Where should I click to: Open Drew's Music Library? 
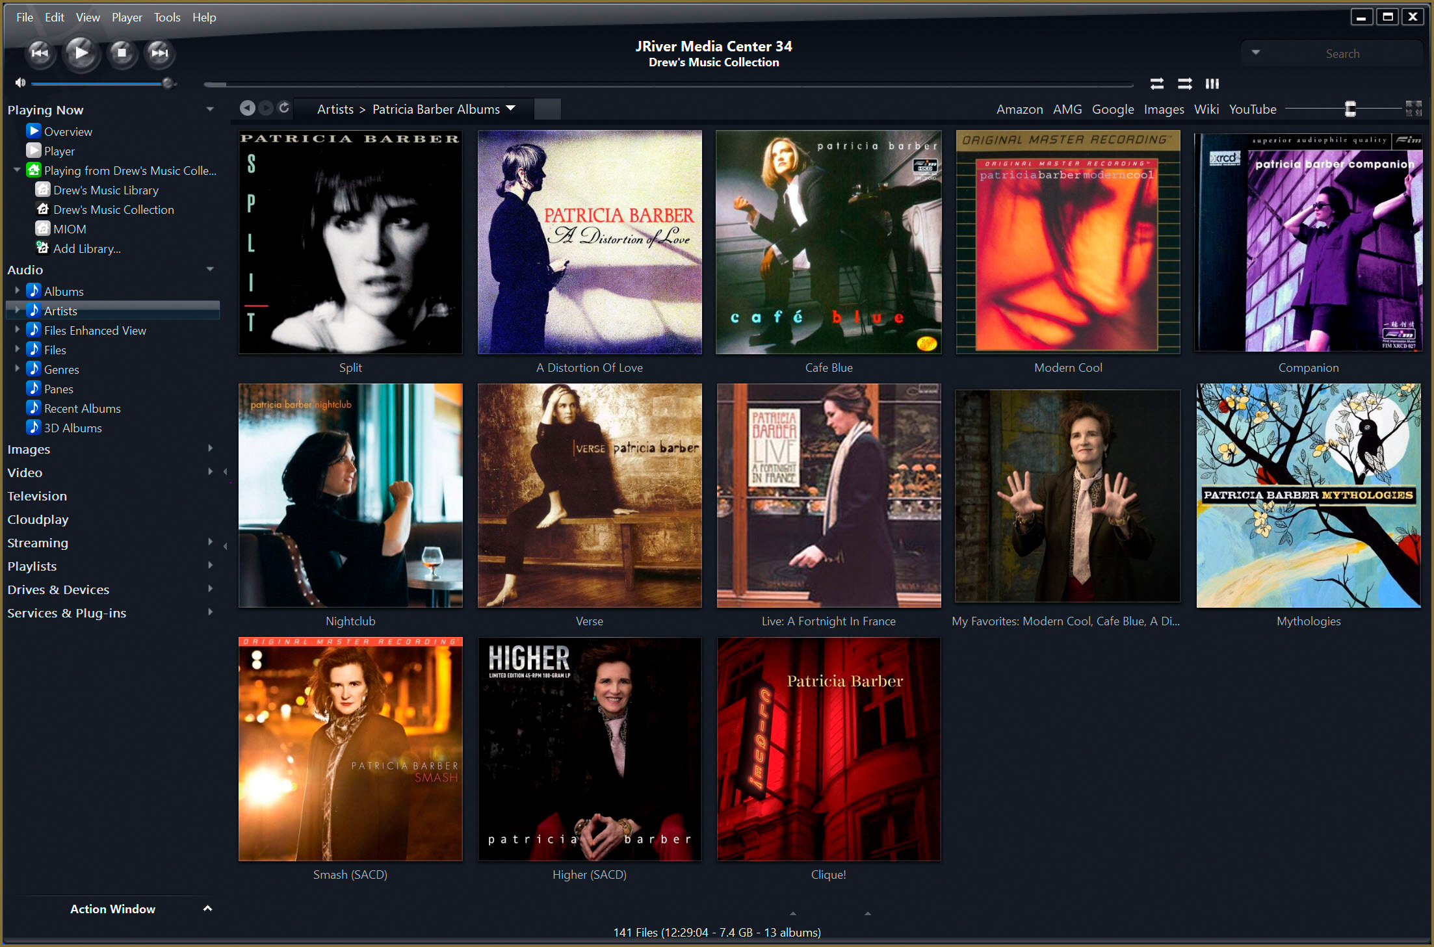[106, 190]
